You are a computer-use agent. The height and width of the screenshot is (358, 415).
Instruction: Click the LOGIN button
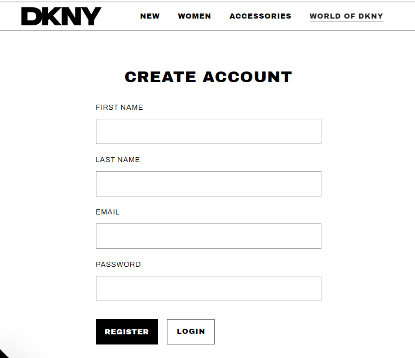pyautogui.click(x=191, y=332)
